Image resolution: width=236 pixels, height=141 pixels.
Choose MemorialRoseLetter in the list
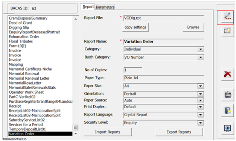pyautogui.click(x=25, y=83)
